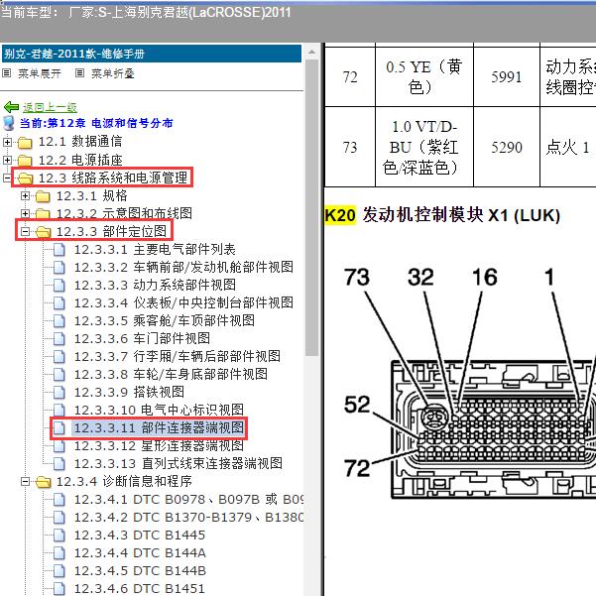The width and height of the screenshot is (596, 596).
Task: Click the green back arrow icon
Action: coord(11,107)
